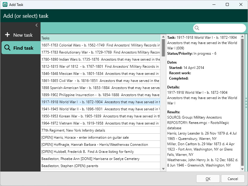Image resolution: width=248 pixels, height=186 pixels.
Task: Select the 1899-1902 Philippine Insurrection task
Action: pos(100,95)
